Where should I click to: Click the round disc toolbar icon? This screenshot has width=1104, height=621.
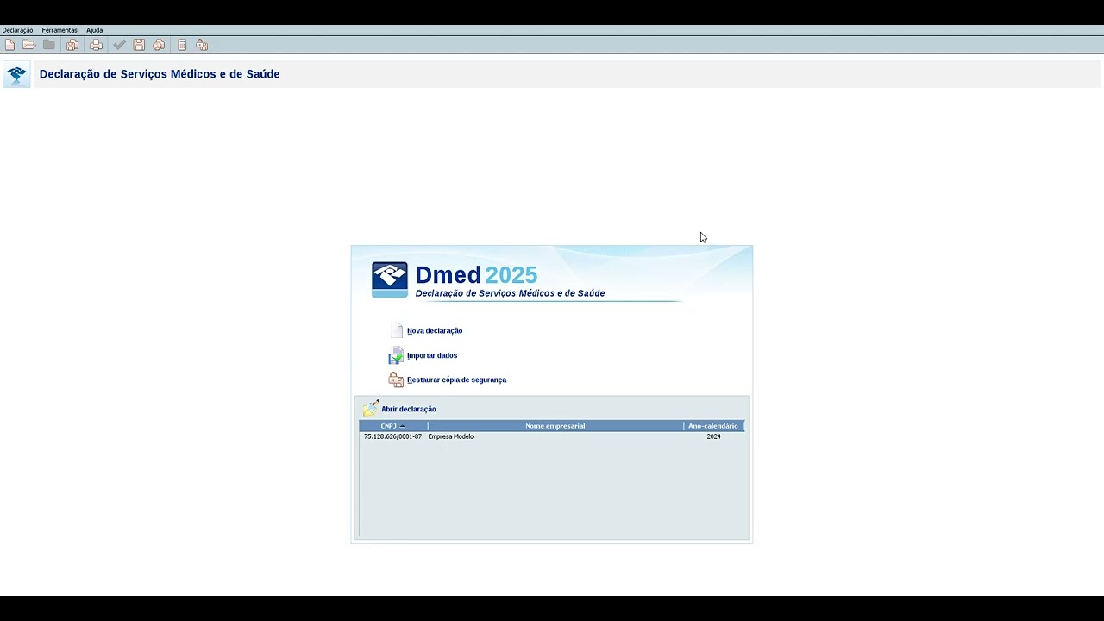click(159, 45)
